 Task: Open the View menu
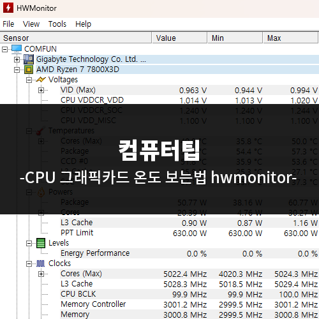point(31,24)
